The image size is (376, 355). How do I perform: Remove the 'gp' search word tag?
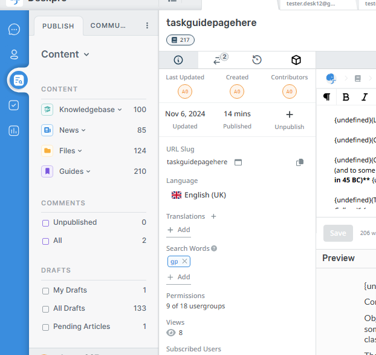(x=185, y=261)
